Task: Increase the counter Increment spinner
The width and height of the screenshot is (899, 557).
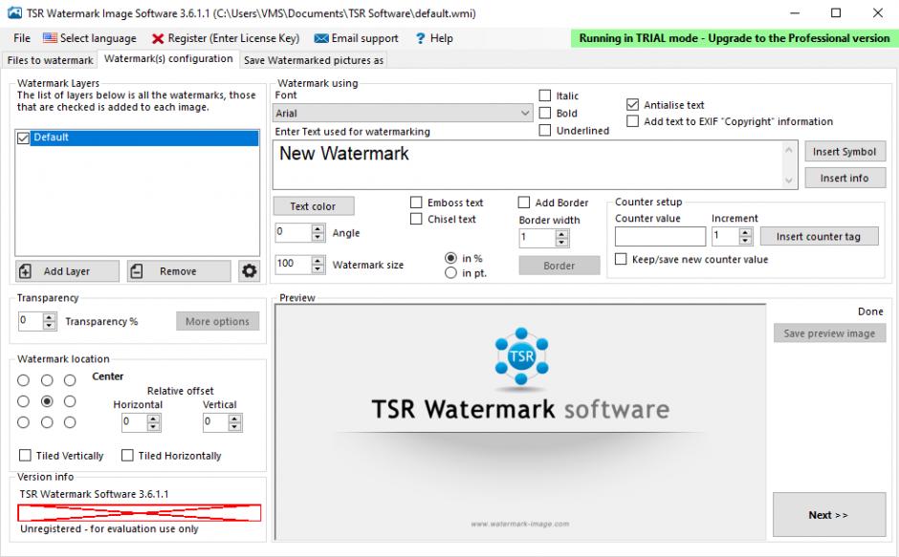Action: 745,232
